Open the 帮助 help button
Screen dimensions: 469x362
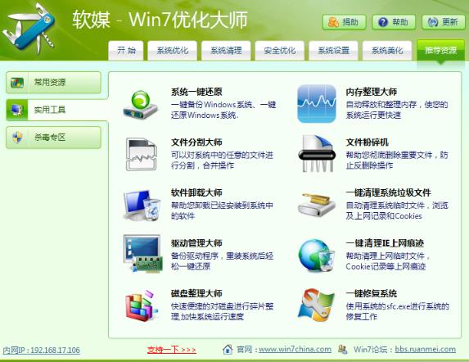394,22
